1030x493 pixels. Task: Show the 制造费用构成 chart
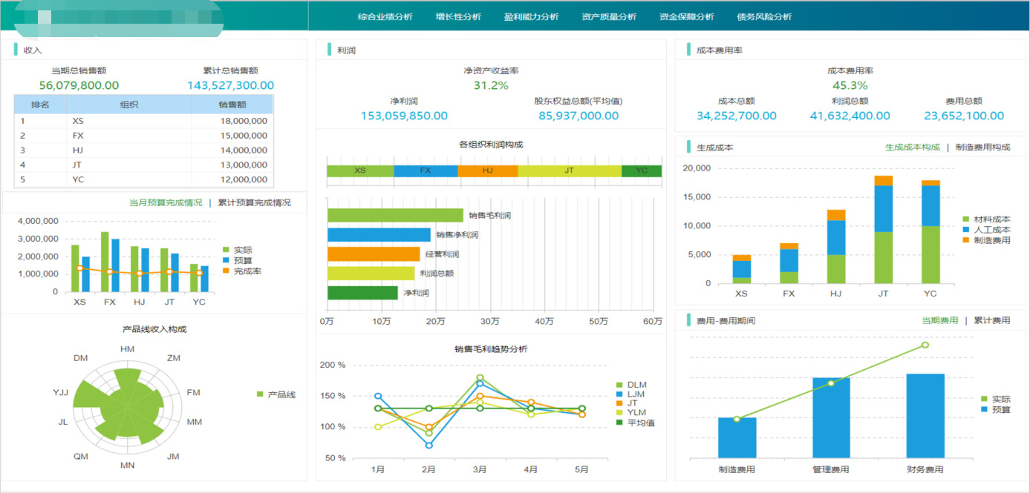coord(982,148)
